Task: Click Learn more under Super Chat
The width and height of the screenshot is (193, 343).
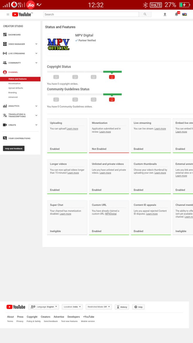Action: point(65,214)
